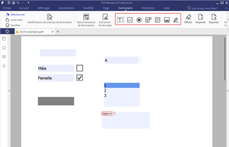The width and height of the screenshot is (229, 147).
Task: Click Modification de champs de formulaire
Action: (x=50, y=19)
